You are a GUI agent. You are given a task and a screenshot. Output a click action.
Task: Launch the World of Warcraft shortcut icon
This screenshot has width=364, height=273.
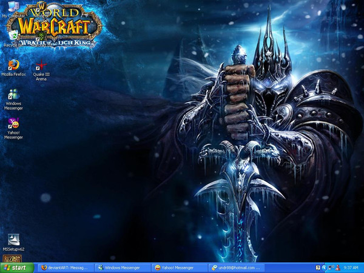pos(41,12)
